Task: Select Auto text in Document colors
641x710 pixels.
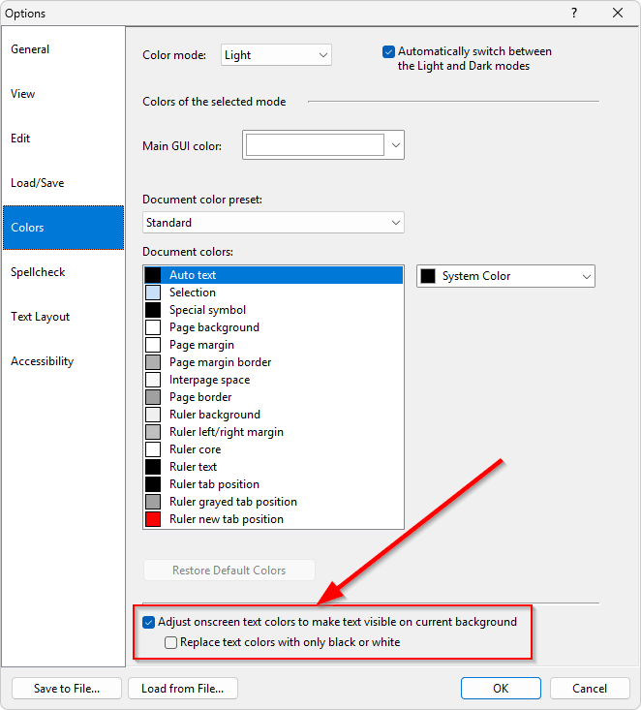Action: [273, 275]
